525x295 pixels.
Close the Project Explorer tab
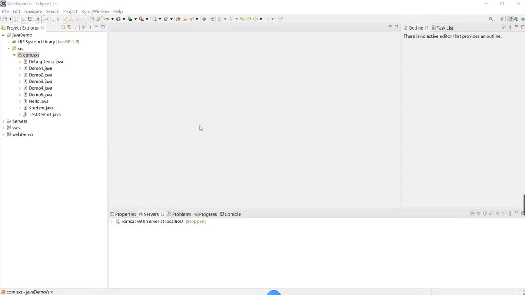[42, 28]
